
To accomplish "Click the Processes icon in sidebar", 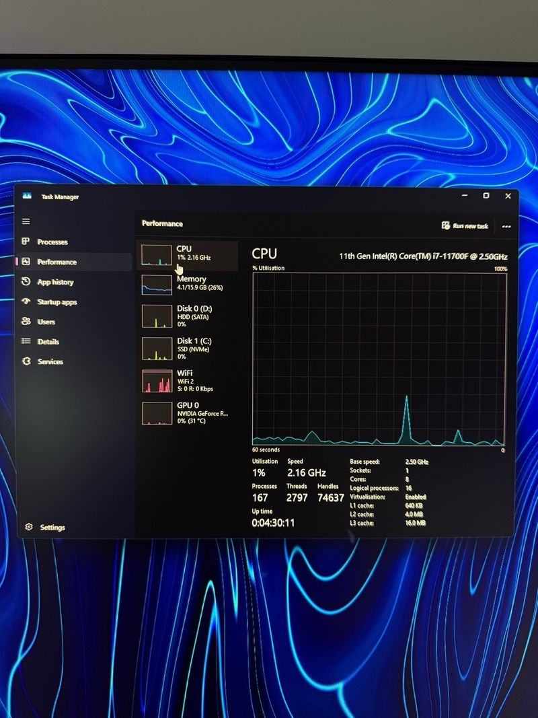I will (26, 242).
